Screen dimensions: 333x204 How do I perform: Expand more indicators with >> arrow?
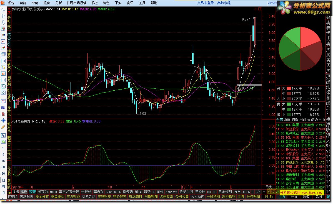[258, 192]
